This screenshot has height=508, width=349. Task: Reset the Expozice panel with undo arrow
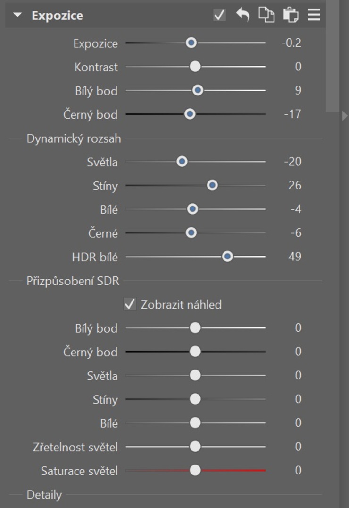click(x=243, y=15)
